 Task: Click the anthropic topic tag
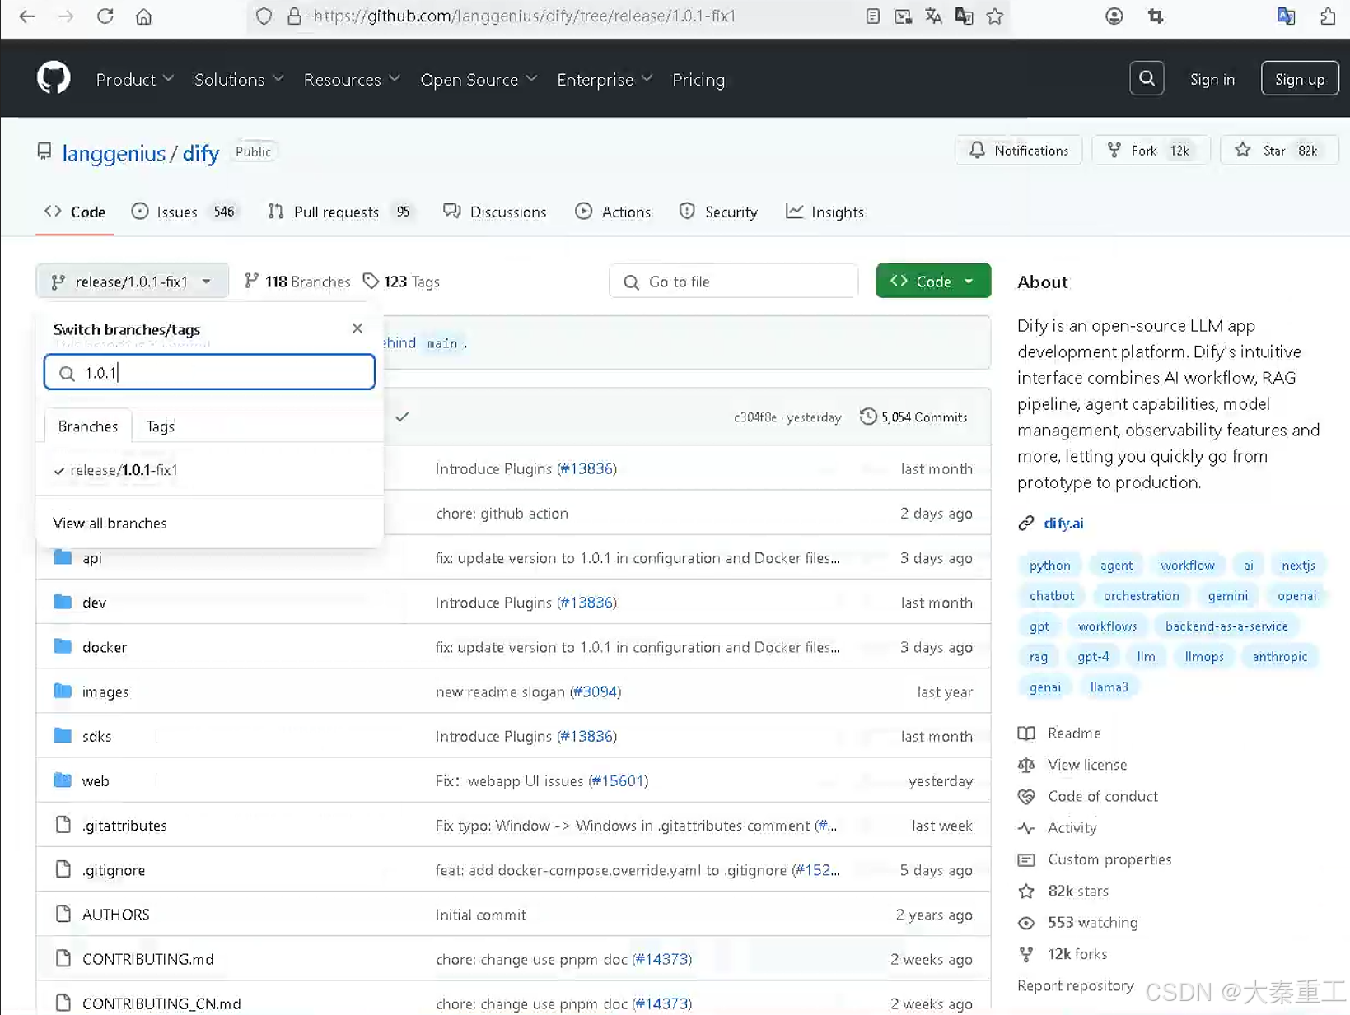tap(1279, 657)
